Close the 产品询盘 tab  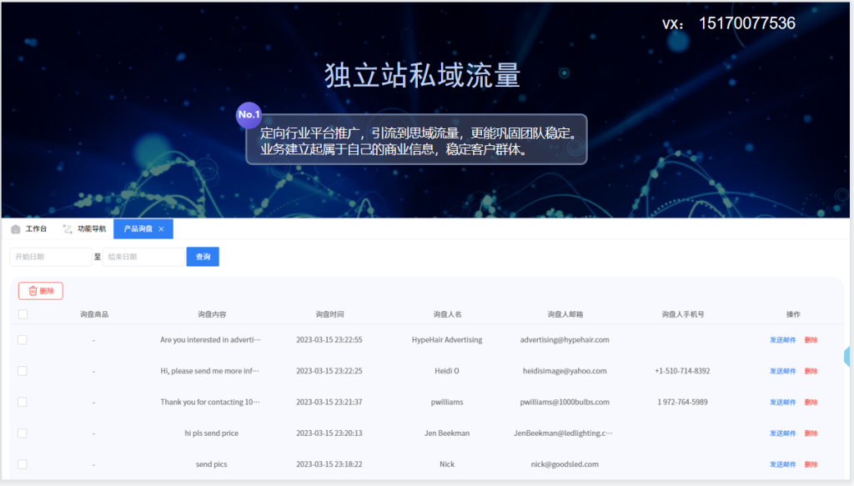click(x=161, y=229)
